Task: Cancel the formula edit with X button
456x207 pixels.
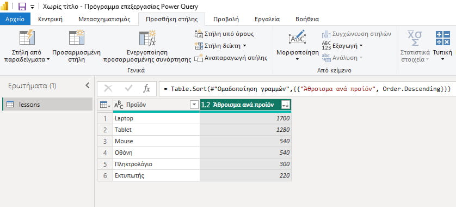Action: pos(108,88)
